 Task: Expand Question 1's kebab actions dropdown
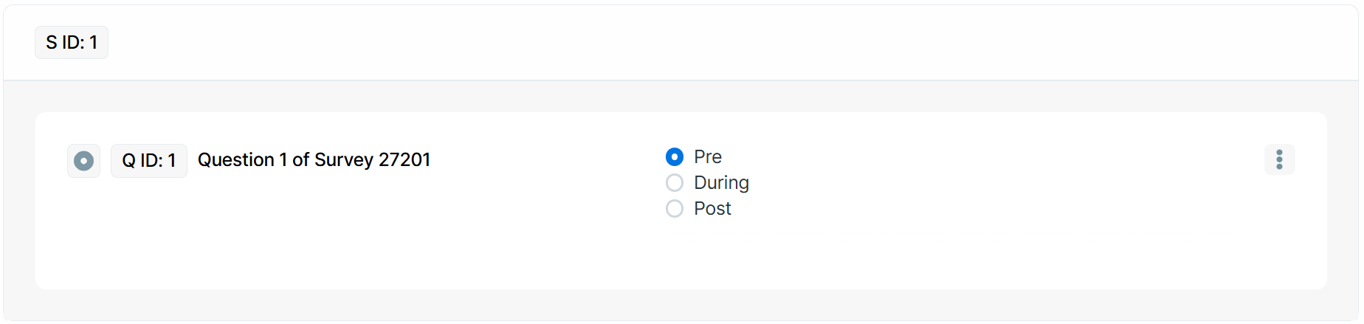[x=1279, y=159]
